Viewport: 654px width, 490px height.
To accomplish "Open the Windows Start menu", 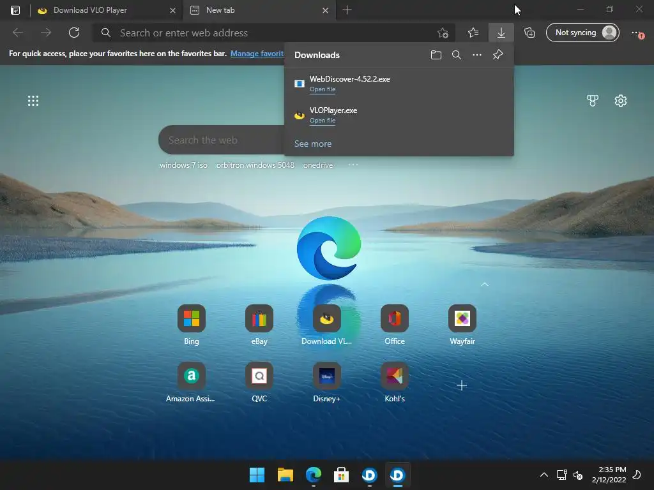I will (257, 475).
